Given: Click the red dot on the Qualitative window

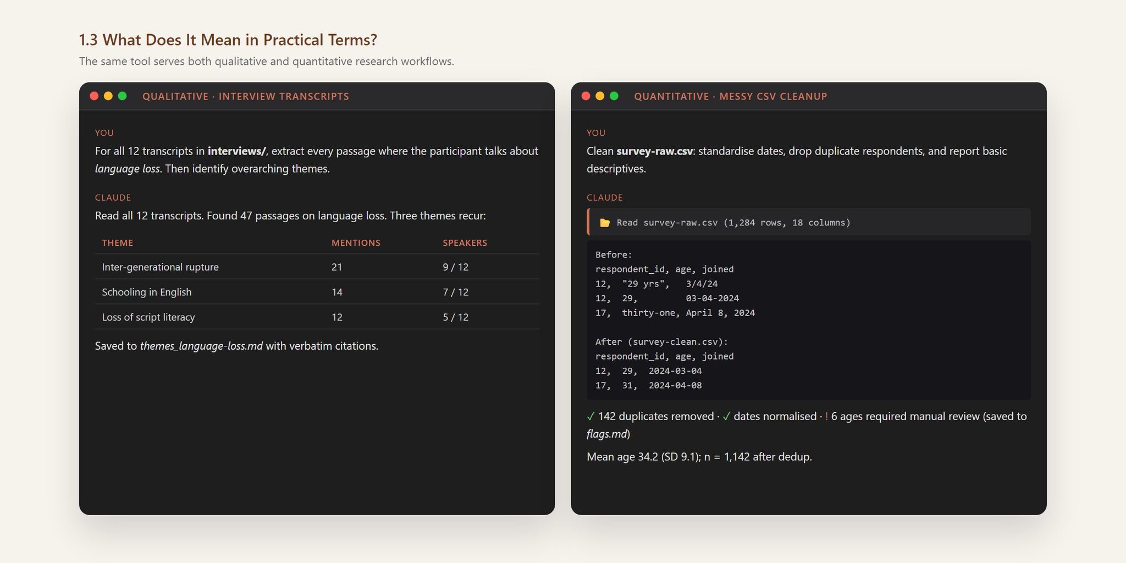Looking at the screenshot, I should [x=94, y=96].
